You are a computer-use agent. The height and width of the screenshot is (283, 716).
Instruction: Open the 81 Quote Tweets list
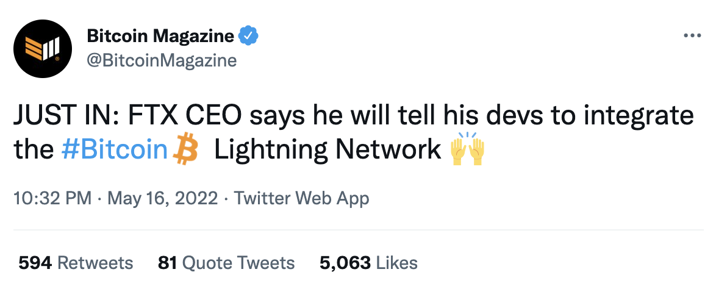click(226, 263)
